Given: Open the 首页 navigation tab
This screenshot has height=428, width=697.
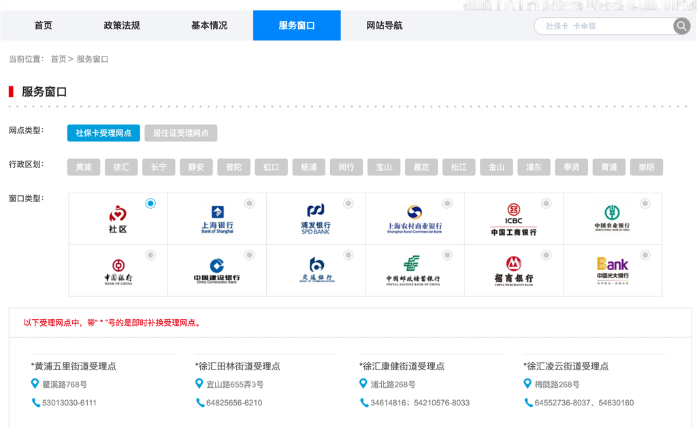Looking at the screenshot, I should [x=43, y=26].
